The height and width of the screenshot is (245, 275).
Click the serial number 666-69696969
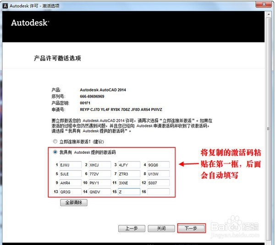pyautogui.click(x=92, y=96)
